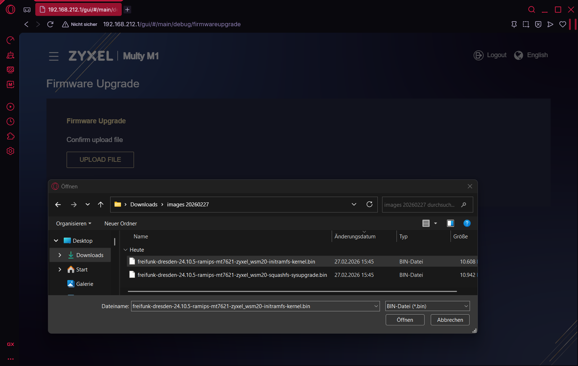578x366 pixels.
Task: Click the Abbrechen button
Action: (450, 320)
